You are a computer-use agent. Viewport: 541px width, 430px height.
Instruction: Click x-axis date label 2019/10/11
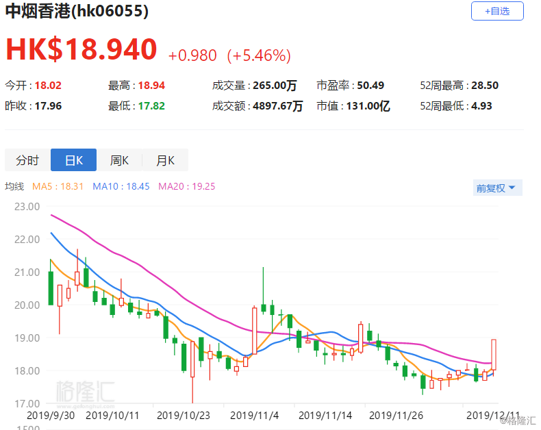pos(112,415)
